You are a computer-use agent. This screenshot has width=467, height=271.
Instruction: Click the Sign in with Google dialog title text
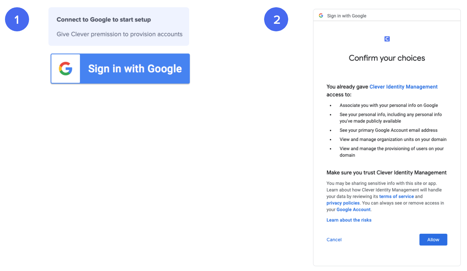347,16
